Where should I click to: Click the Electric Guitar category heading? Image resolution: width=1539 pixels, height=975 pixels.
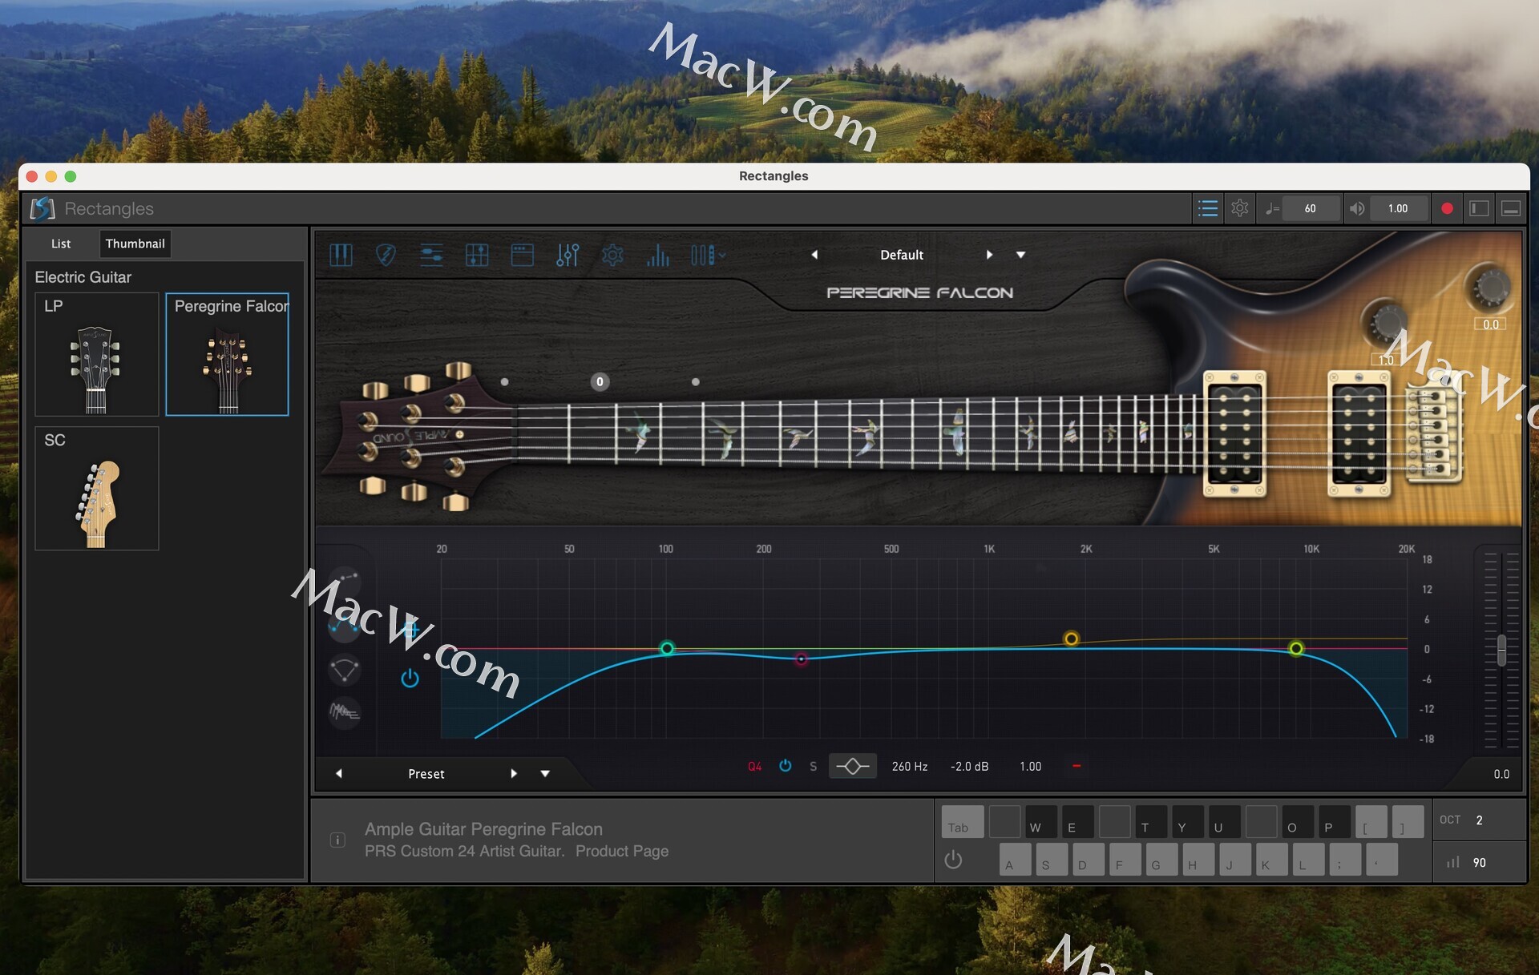tap(83, 277)
